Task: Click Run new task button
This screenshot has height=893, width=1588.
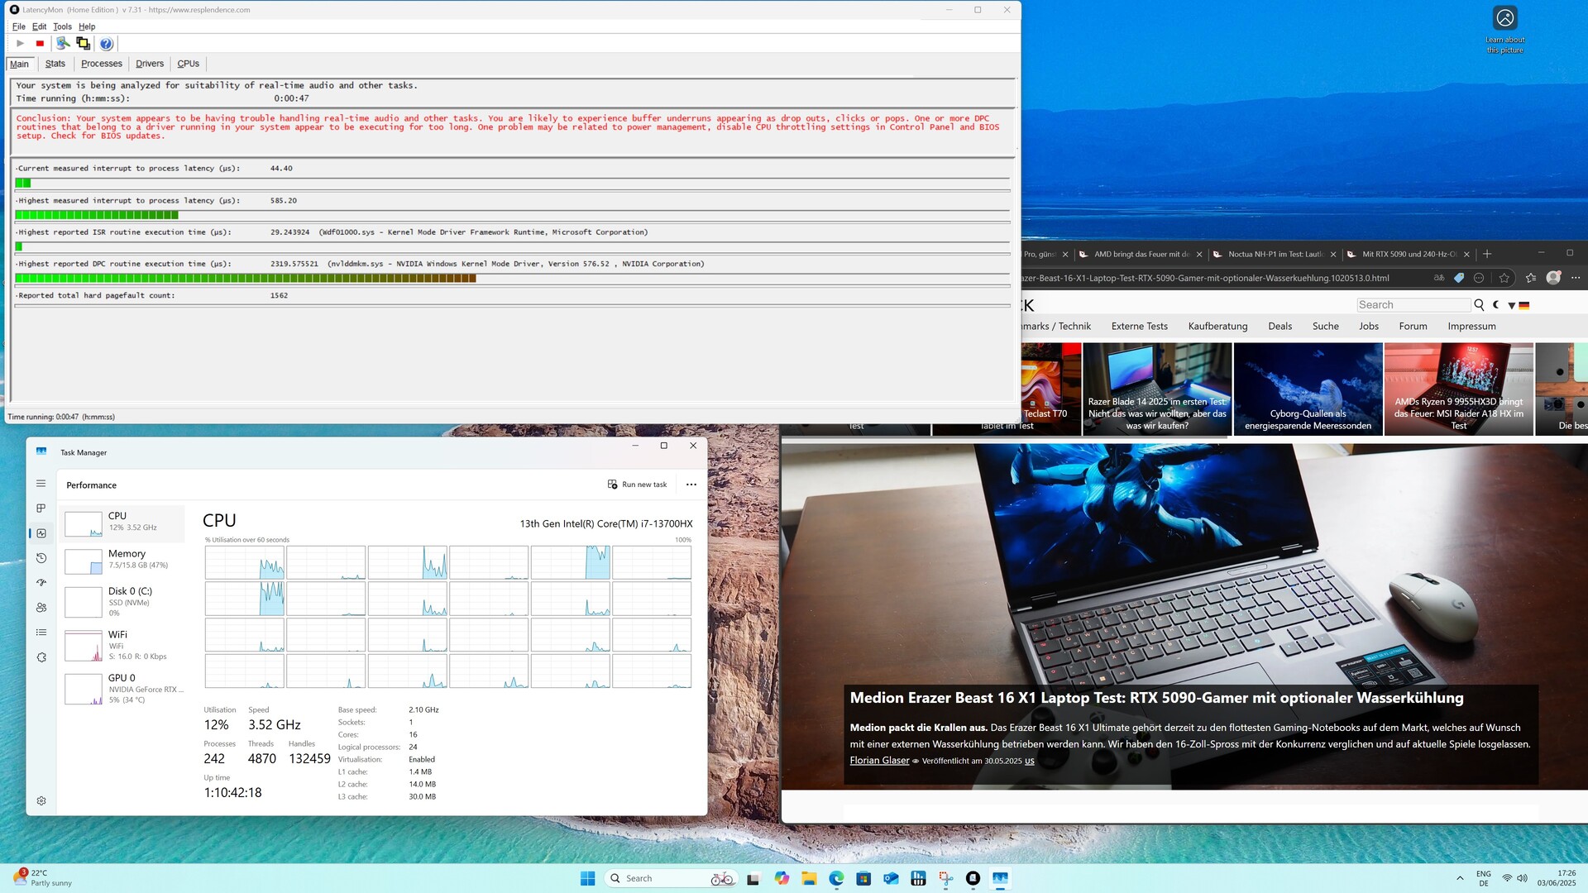Action: [x=637, y=485]
